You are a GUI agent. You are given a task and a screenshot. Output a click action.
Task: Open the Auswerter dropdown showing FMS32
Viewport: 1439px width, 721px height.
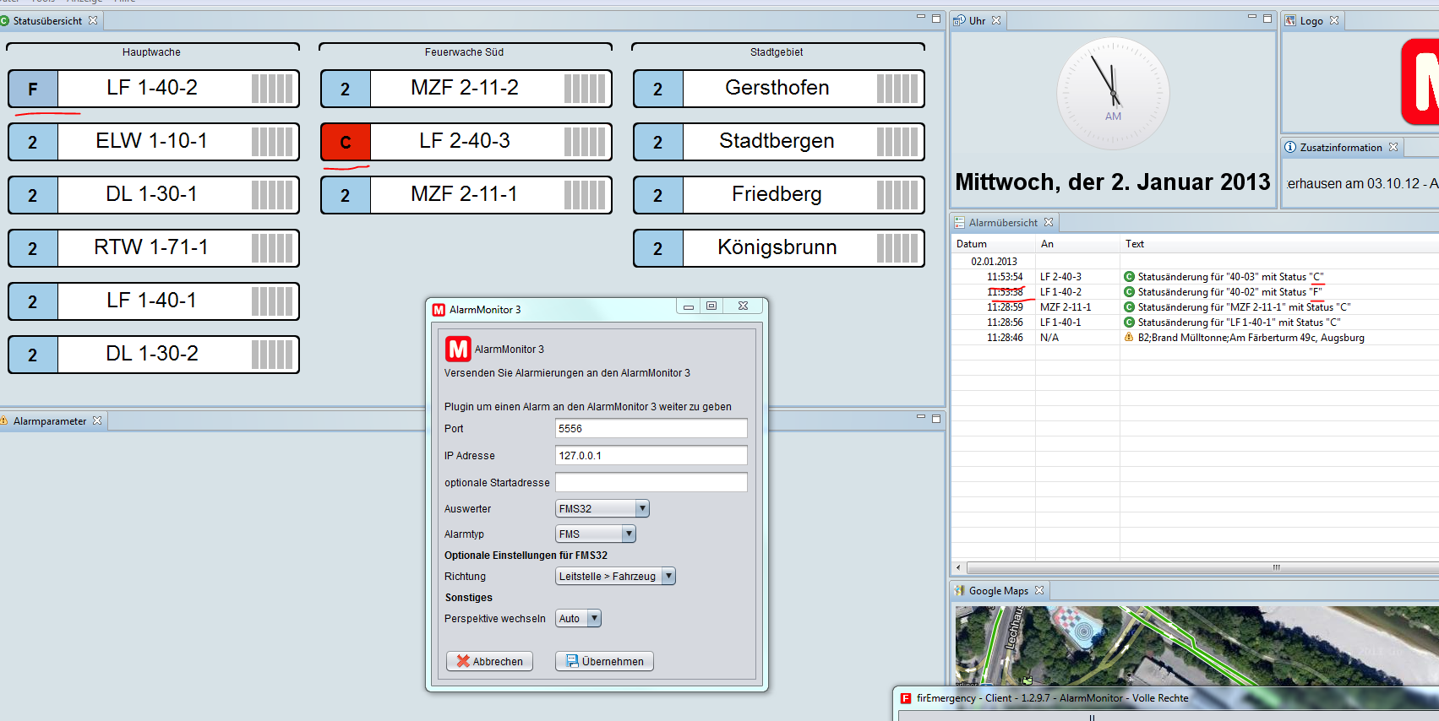click(x=642, y=508)
